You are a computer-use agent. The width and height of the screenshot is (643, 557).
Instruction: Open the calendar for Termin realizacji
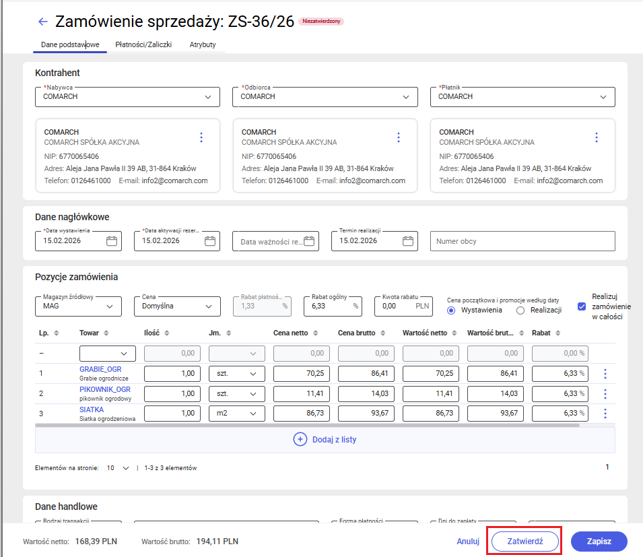pyautogui.click(x=407, y=240)
